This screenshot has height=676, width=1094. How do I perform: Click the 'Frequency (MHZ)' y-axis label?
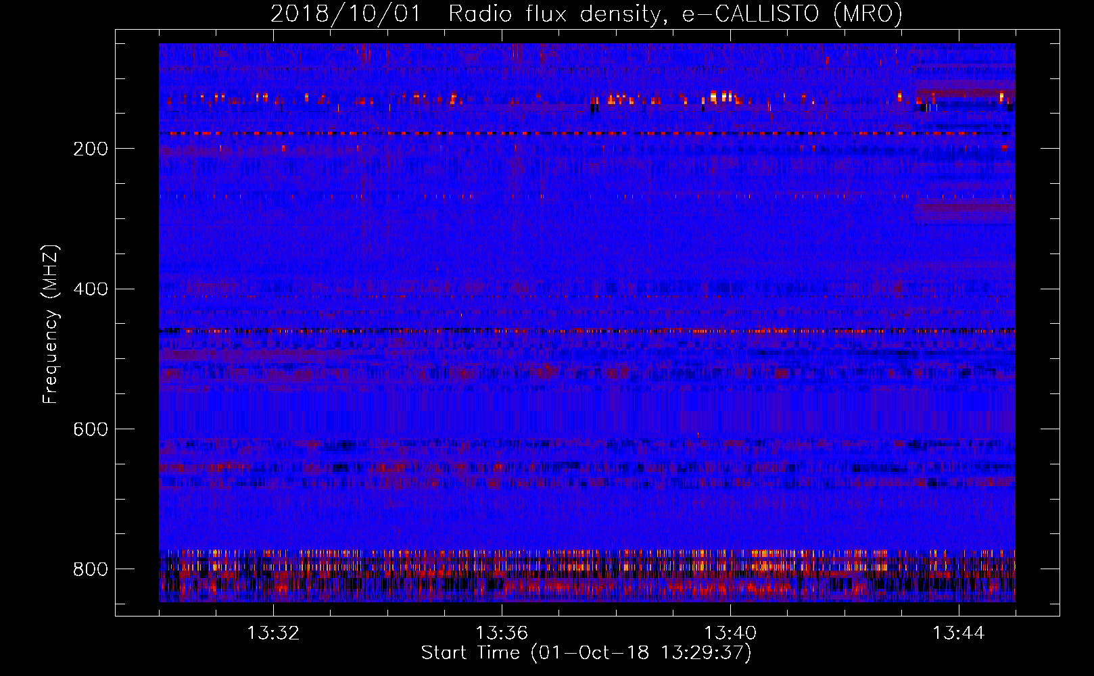pyautogui.click(x=50, y=324)
